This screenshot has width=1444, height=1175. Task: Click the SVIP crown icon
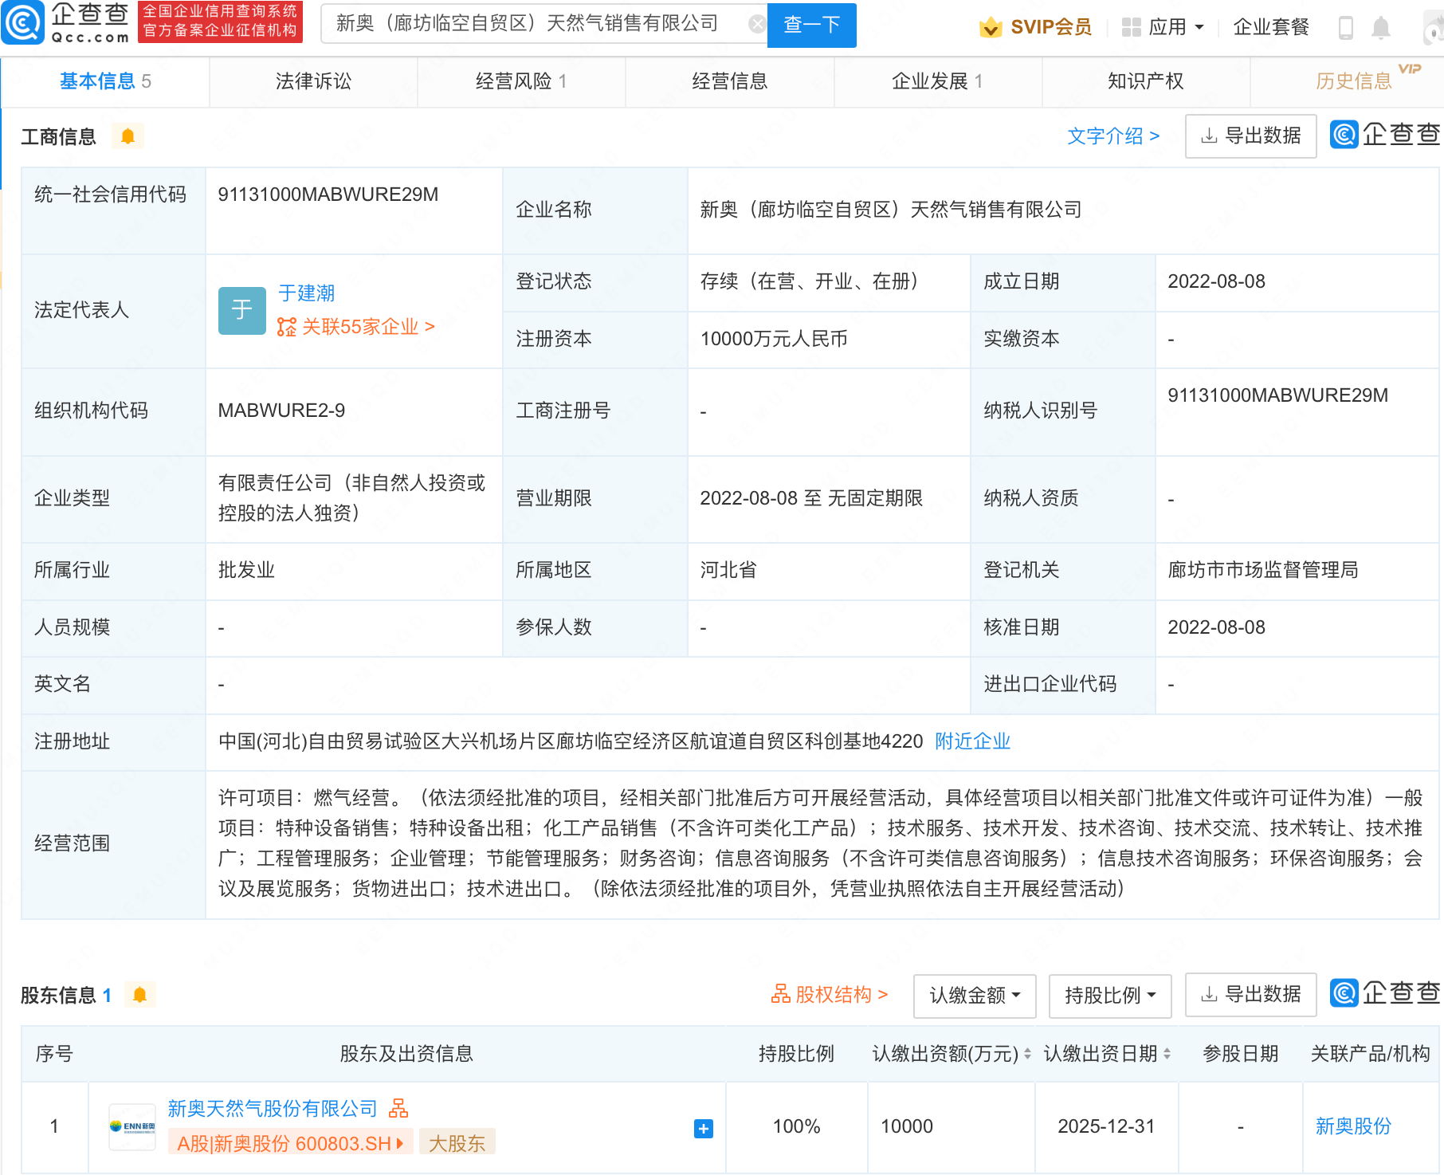[991, 27]
